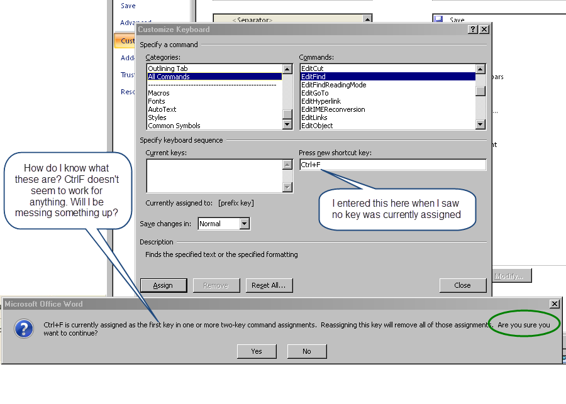Click the Assign button
The image size is (566, 404).
[163, 285]
